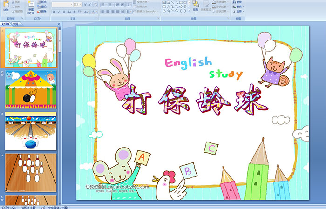Screen dimensions: 326x209
Task: Click the red Font Color A button
Action: (94, 12)
